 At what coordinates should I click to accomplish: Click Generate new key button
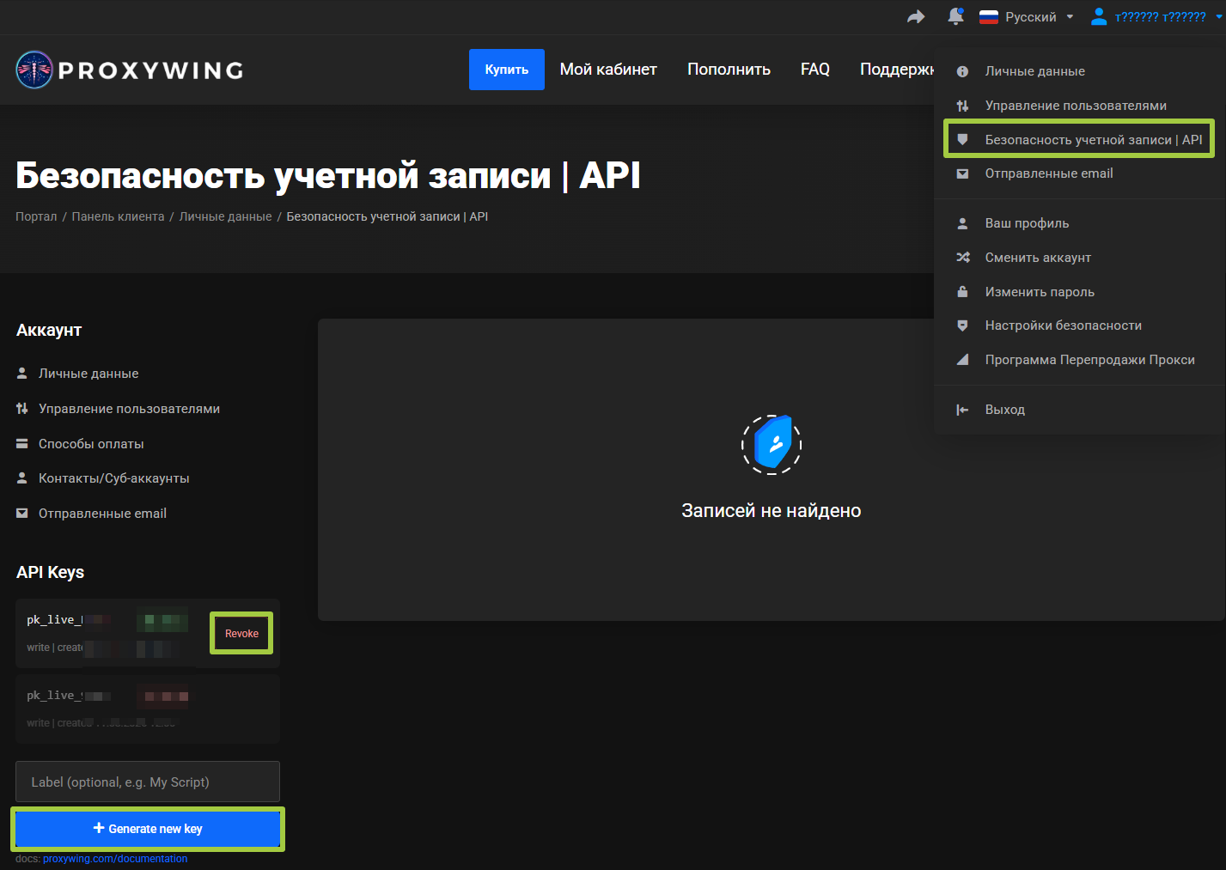(x=148, y=829)
